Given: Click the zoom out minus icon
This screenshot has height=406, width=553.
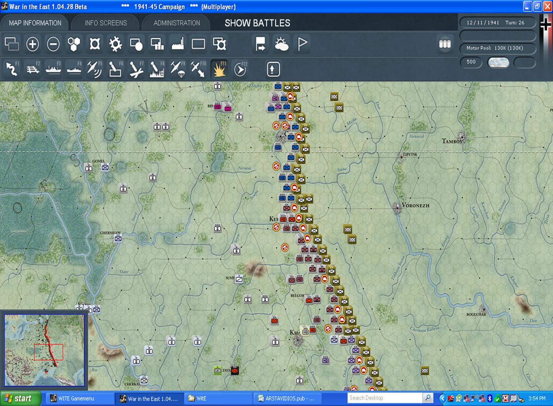Looking at the screenshot, I should (x=53, y=44).
